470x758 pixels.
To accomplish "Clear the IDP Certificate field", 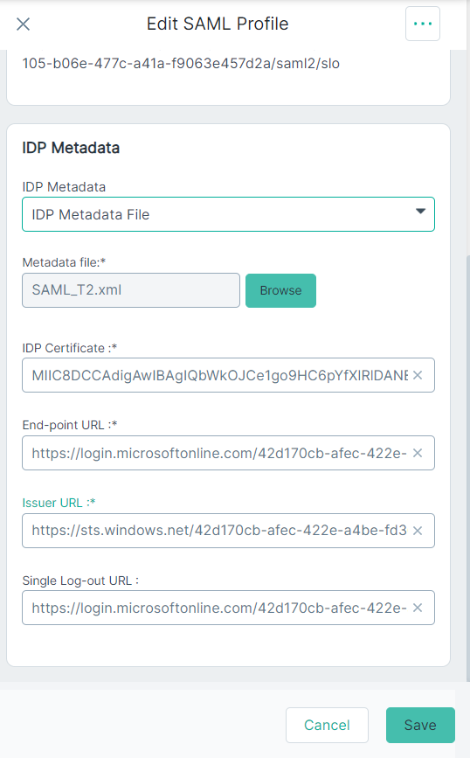I will 418,375.
